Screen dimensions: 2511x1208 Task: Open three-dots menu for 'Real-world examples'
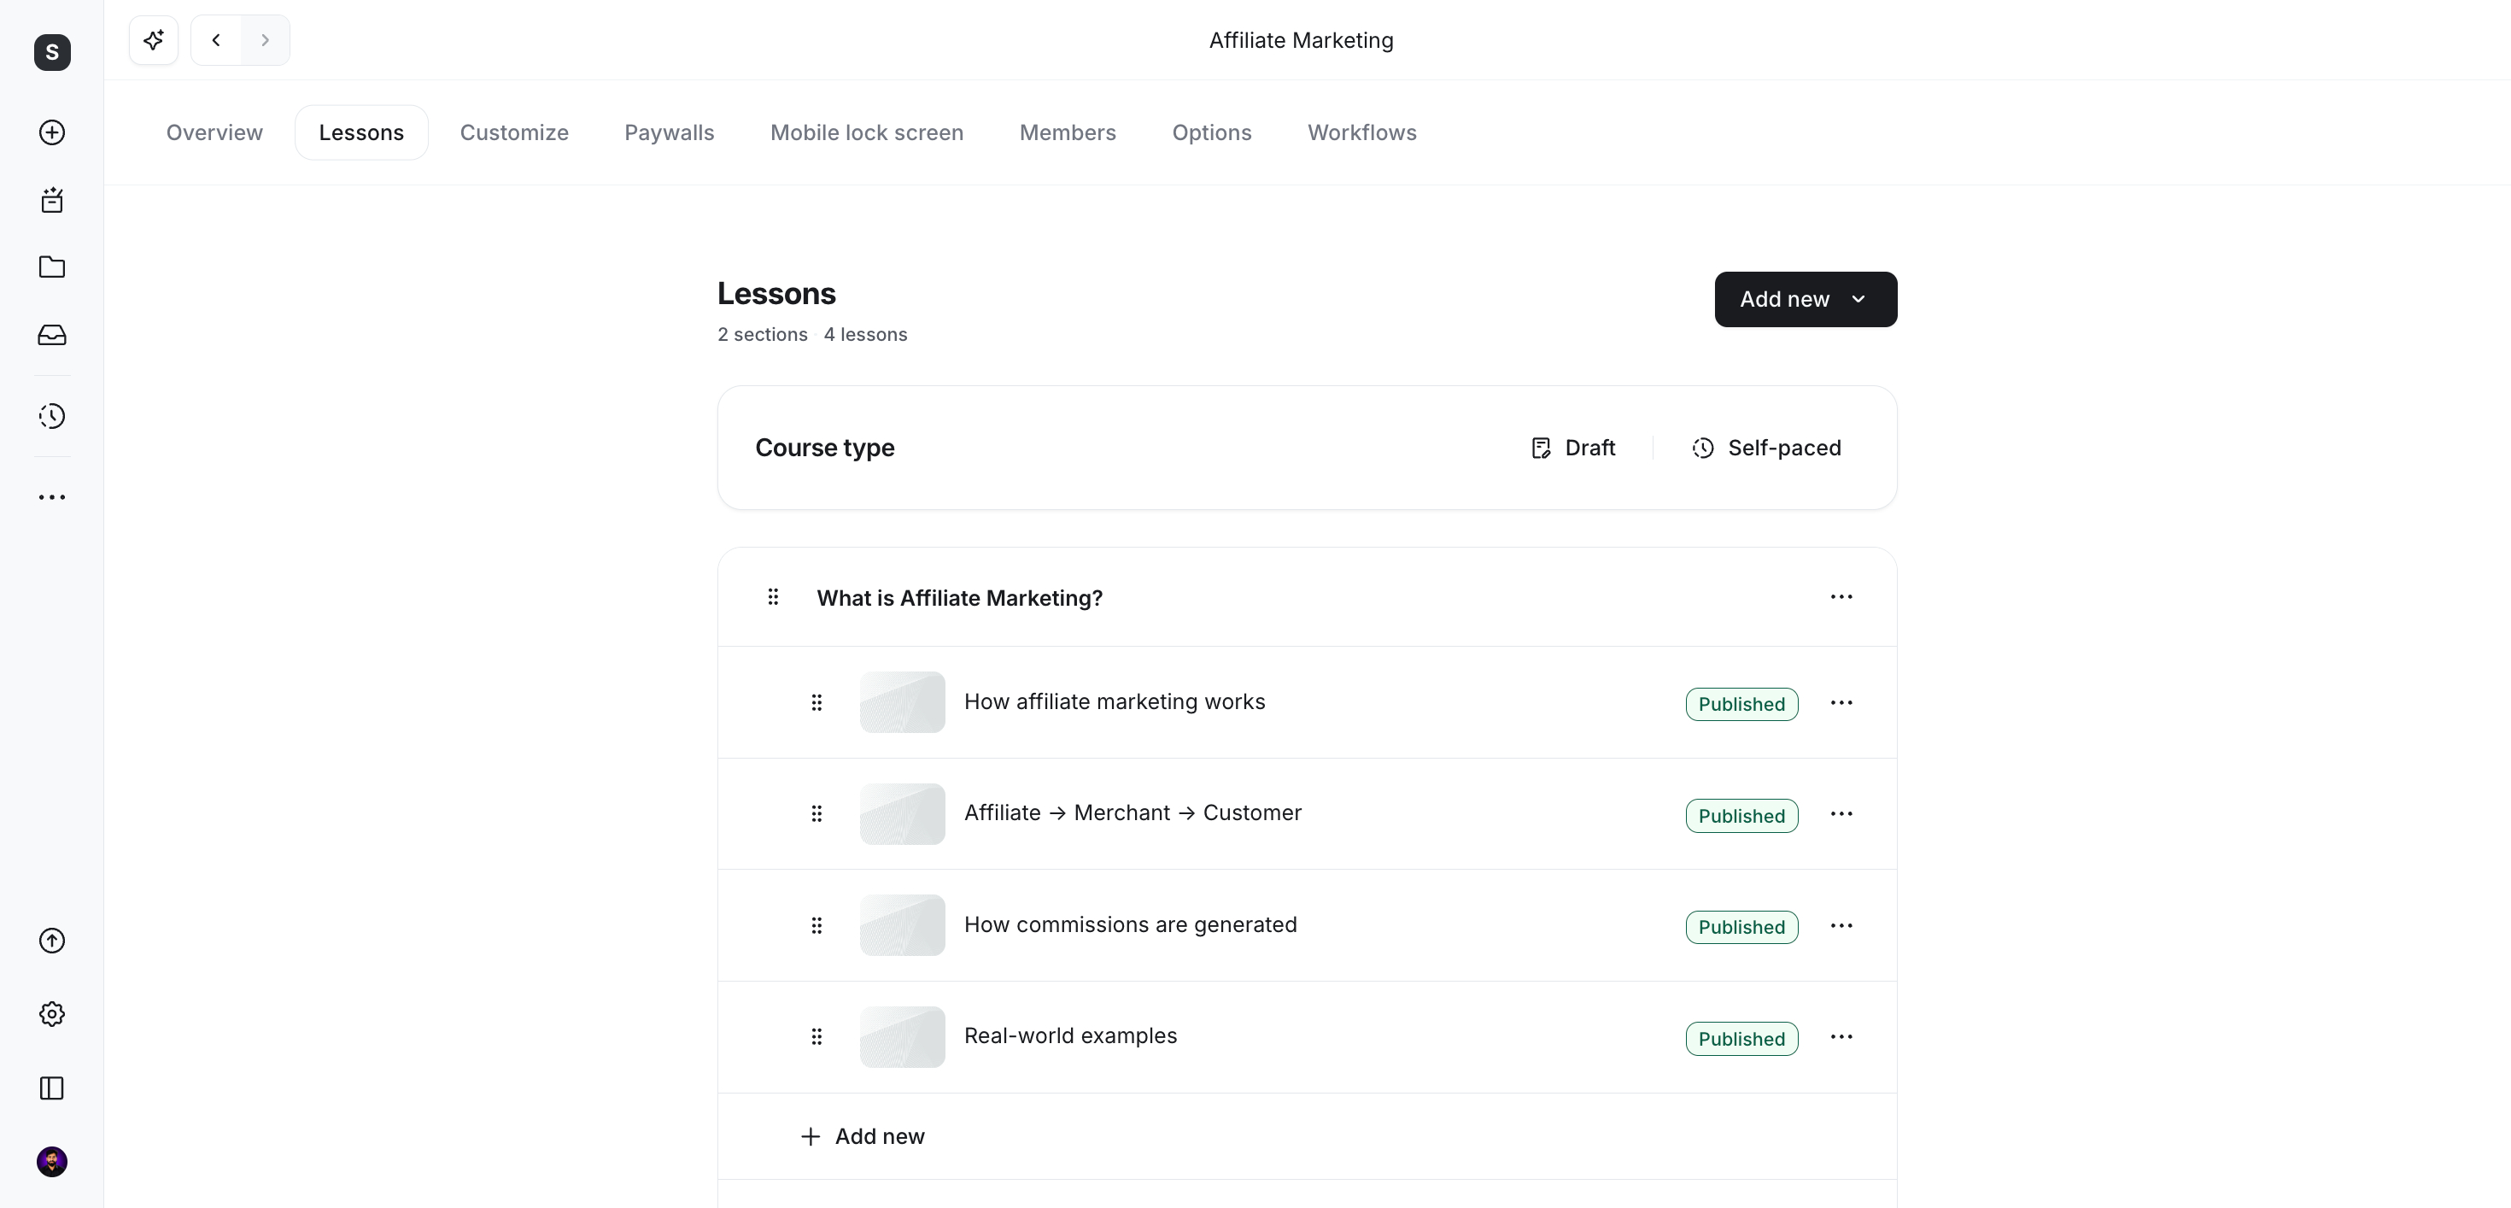coord(1841,1037)
